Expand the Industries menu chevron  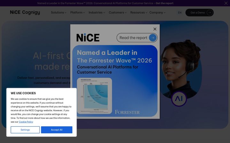coord(104,13)
